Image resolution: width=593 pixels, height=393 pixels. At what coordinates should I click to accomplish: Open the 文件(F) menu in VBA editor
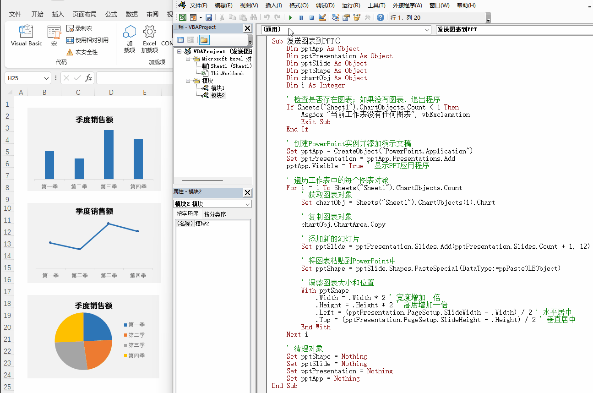click(198, 5)
